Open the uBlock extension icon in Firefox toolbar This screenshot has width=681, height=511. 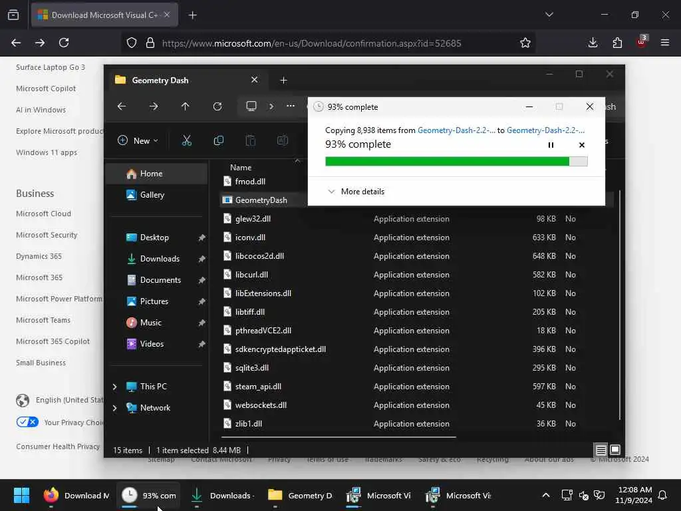(x=642, y=42)
